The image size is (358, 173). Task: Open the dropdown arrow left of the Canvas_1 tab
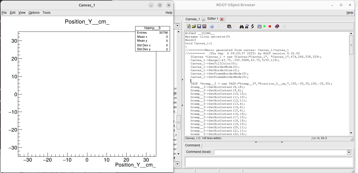point(178,26)
